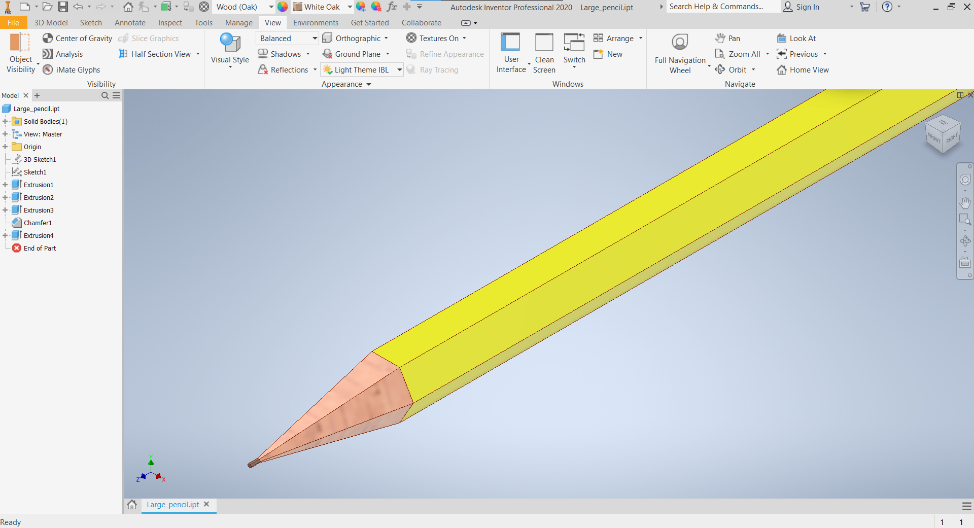974x528 pixels.
Task: Open the Annotate tab
Action: click(130, 22)
